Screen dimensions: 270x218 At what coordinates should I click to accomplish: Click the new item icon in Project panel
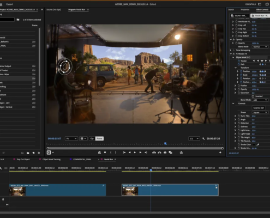33,153
